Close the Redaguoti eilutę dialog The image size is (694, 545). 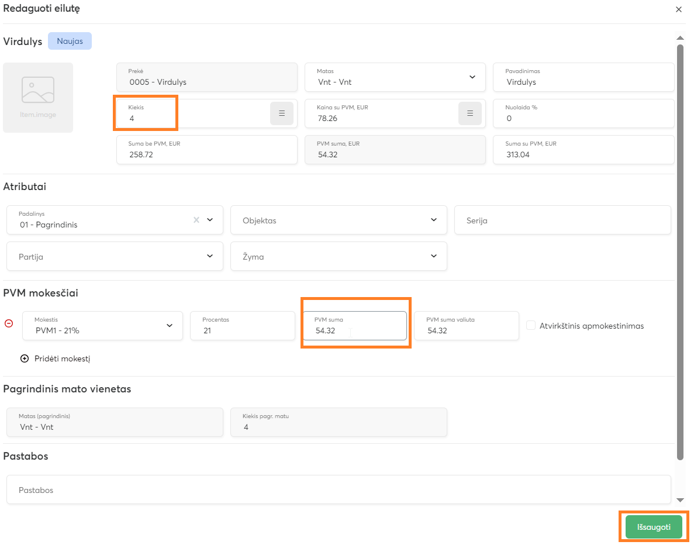678,9
